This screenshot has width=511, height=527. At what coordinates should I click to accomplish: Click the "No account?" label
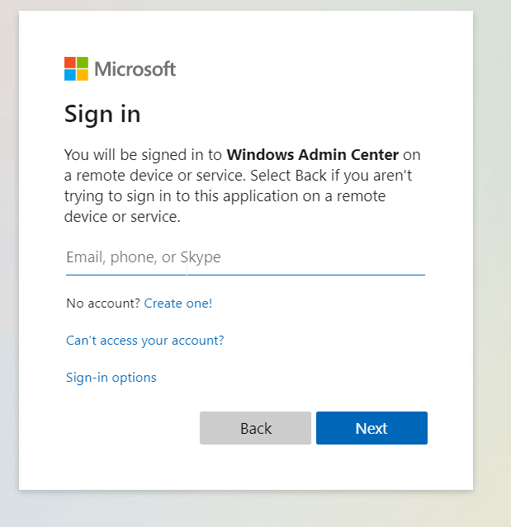click(103, 303)
